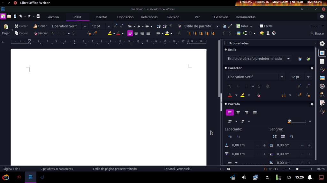The height and width of the screenshot is (183, 327).
Task: Expand the paragraph style dropdown in sidebar
Action: (x=288, y=59)
